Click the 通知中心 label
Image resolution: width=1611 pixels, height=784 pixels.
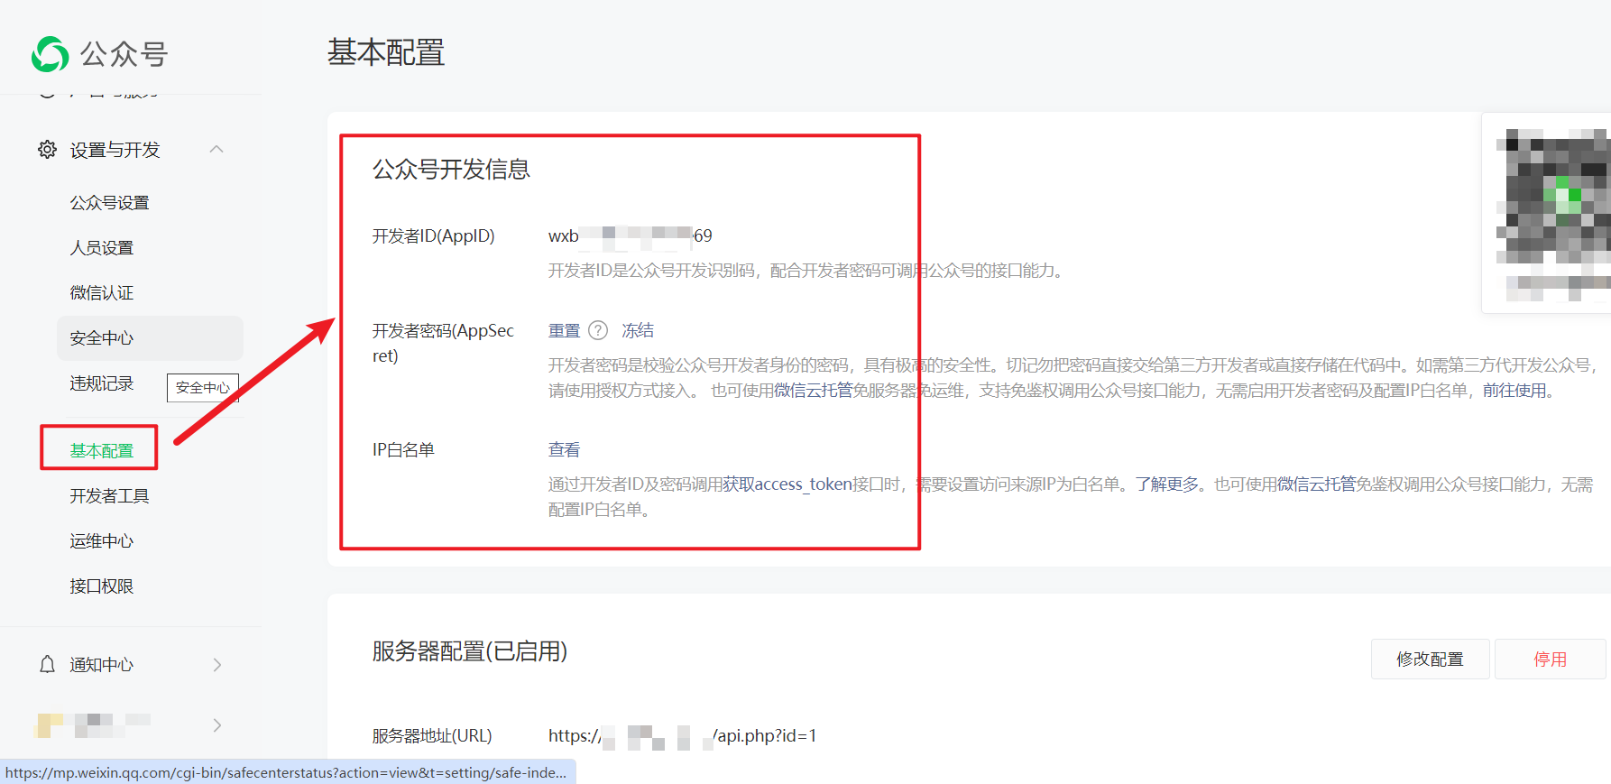102,665
